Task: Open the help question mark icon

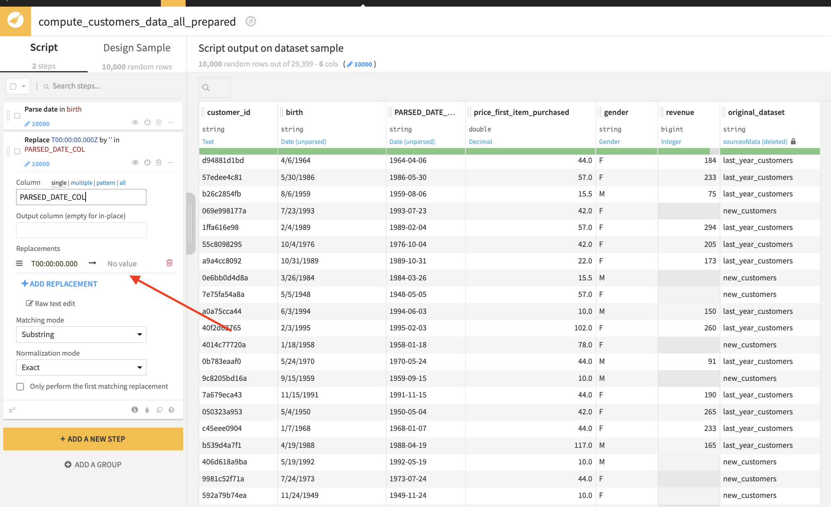Action: coord(172,410)
